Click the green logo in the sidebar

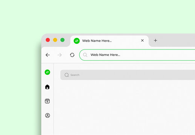[47, 72]
